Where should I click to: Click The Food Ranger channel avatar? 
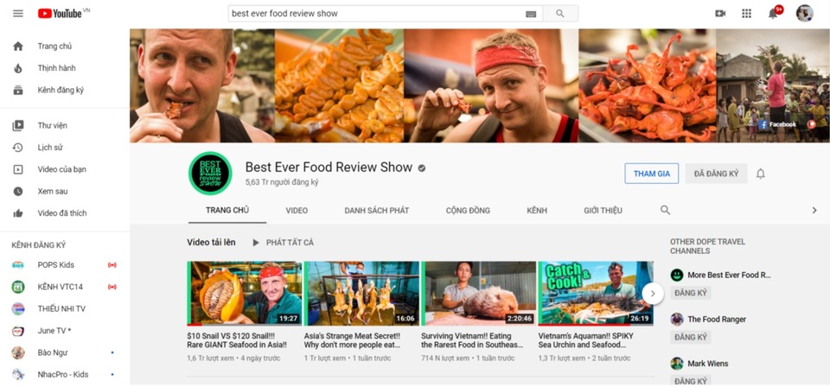pyautogui.click(x=676, y=320)
